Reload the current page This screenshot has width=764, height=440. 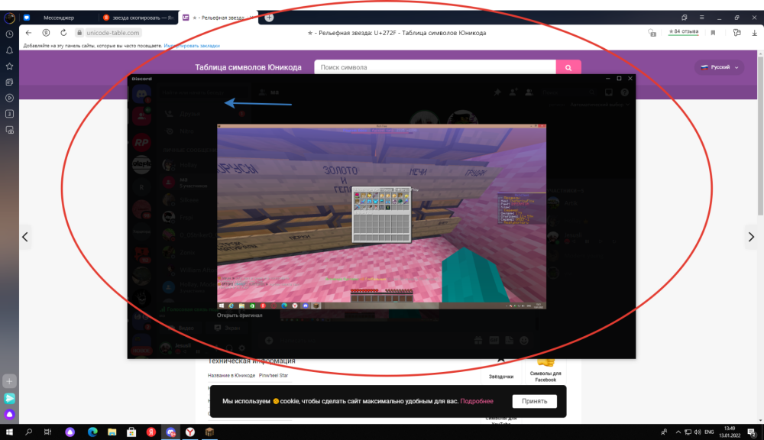pos(63,33)
